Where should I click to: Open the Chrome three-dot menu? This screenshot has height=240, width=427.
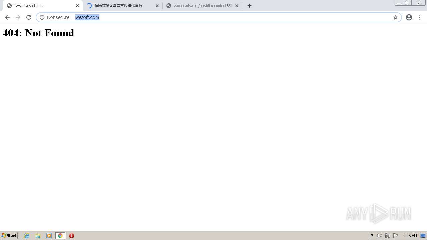tap(420, 17)
